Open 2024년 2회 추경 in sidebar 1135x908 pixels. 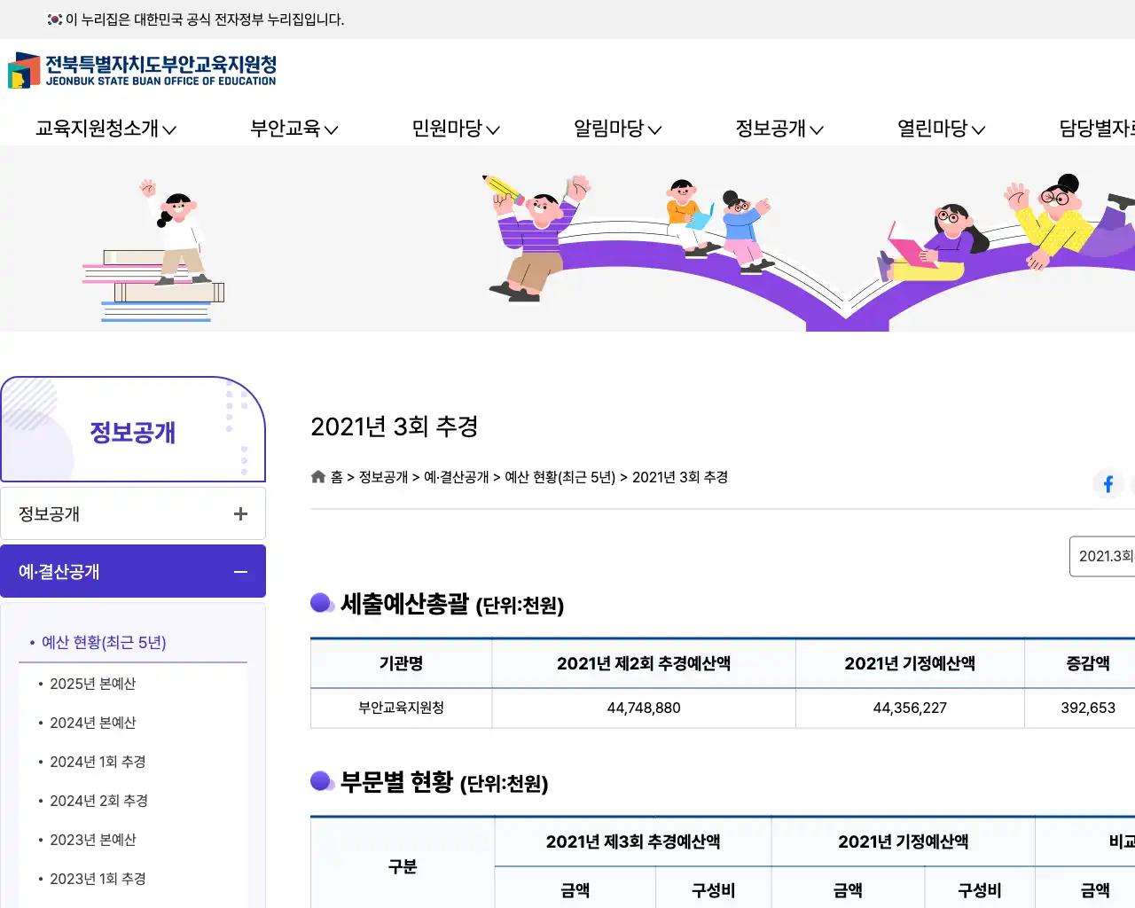coord(98,801)
